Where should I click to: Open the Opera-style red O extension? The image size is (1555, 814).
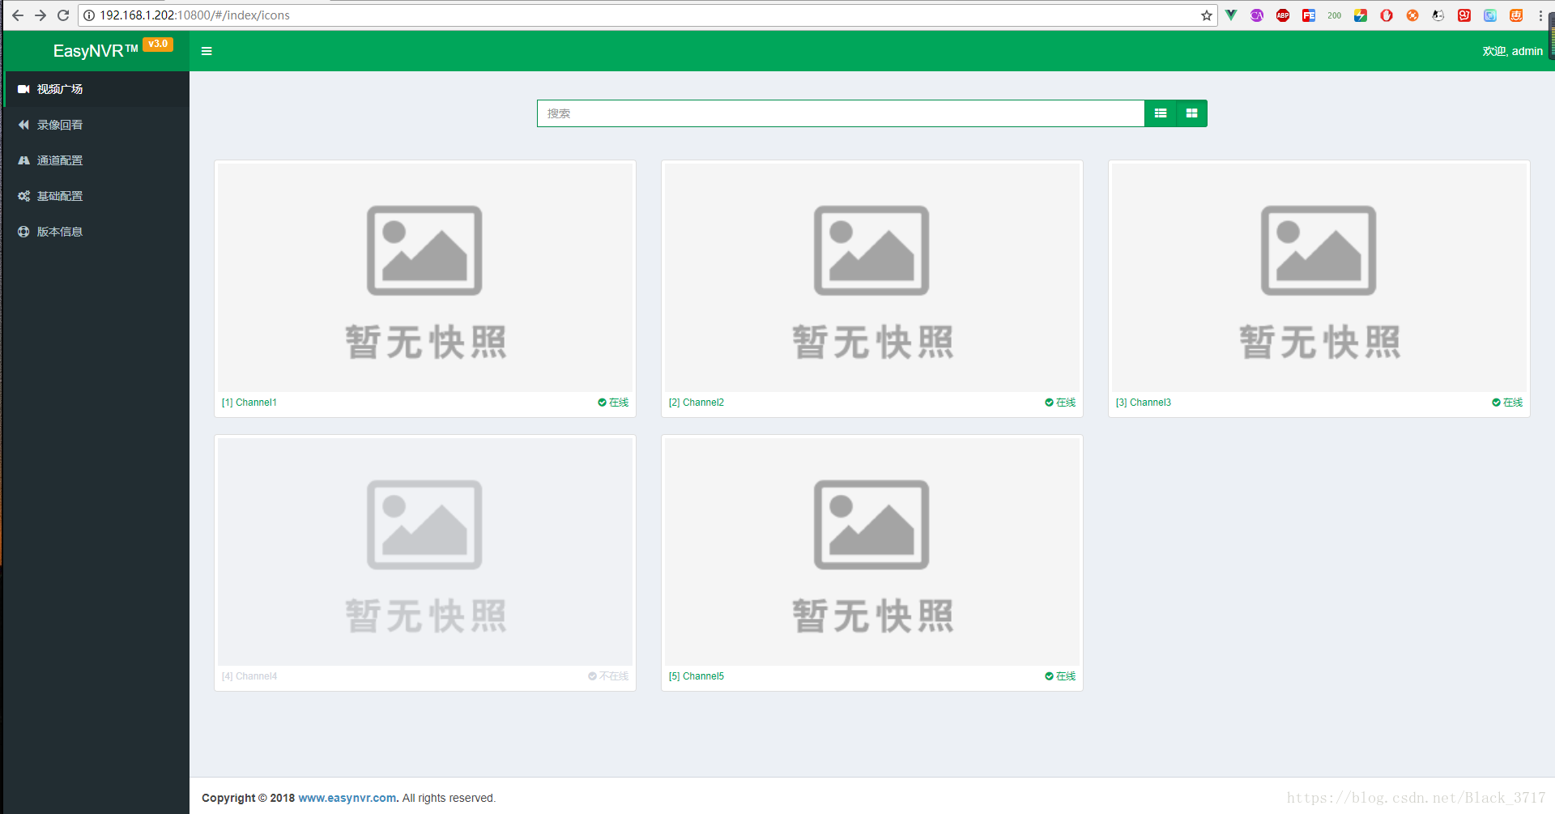click(1387, 15)
